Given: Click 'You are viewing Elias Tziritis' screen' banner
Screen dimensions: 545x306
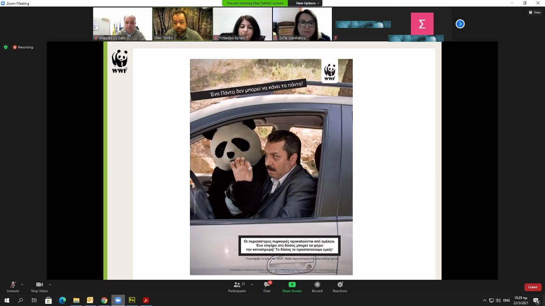Looking at the screenshot, I should pyautogui.click(x=255, y=3).
